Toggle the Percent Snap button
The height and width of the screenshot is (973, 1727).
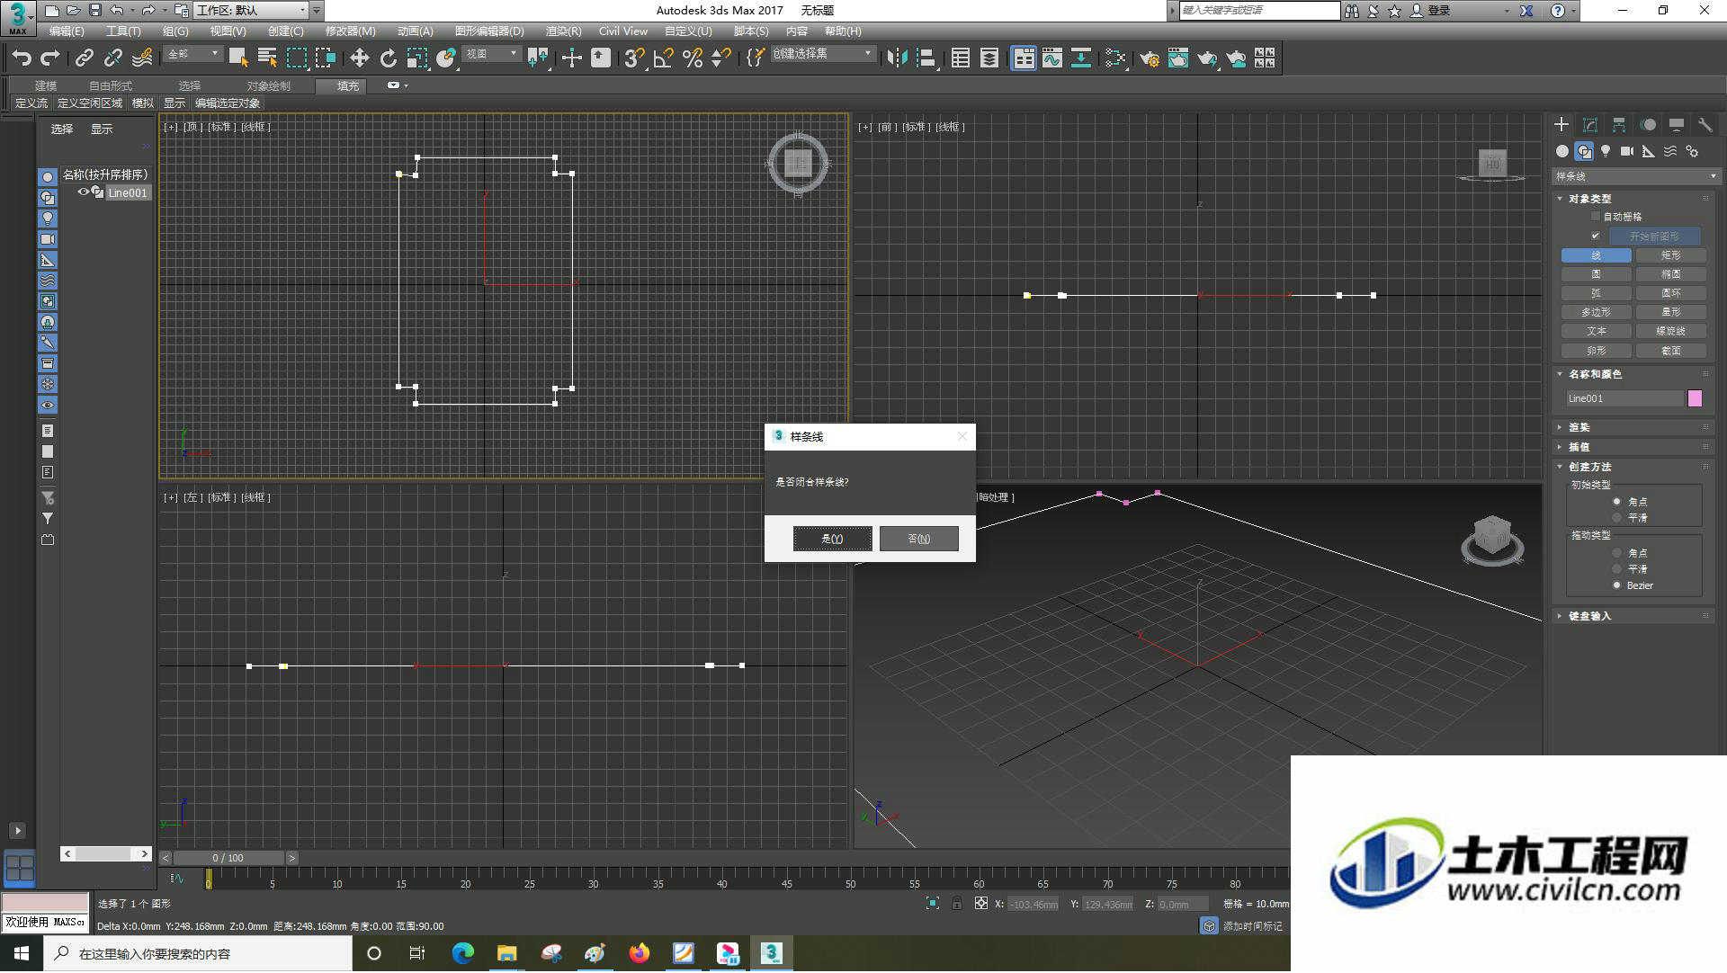(692, 58)
